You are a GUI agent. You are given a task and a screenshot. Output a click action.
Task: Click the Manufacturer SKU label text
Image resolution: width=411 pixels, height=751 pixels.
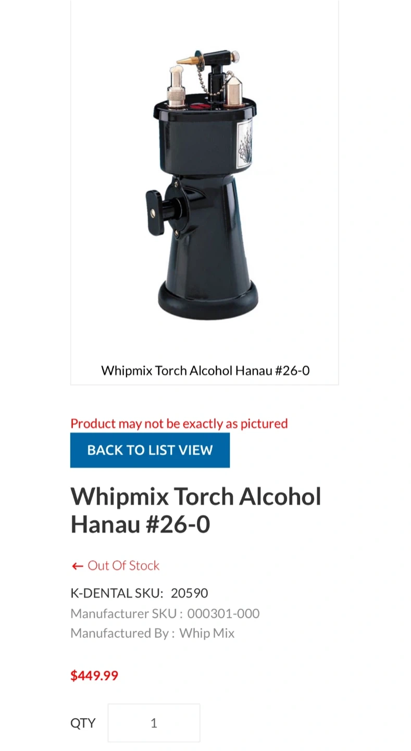point(127,613)
